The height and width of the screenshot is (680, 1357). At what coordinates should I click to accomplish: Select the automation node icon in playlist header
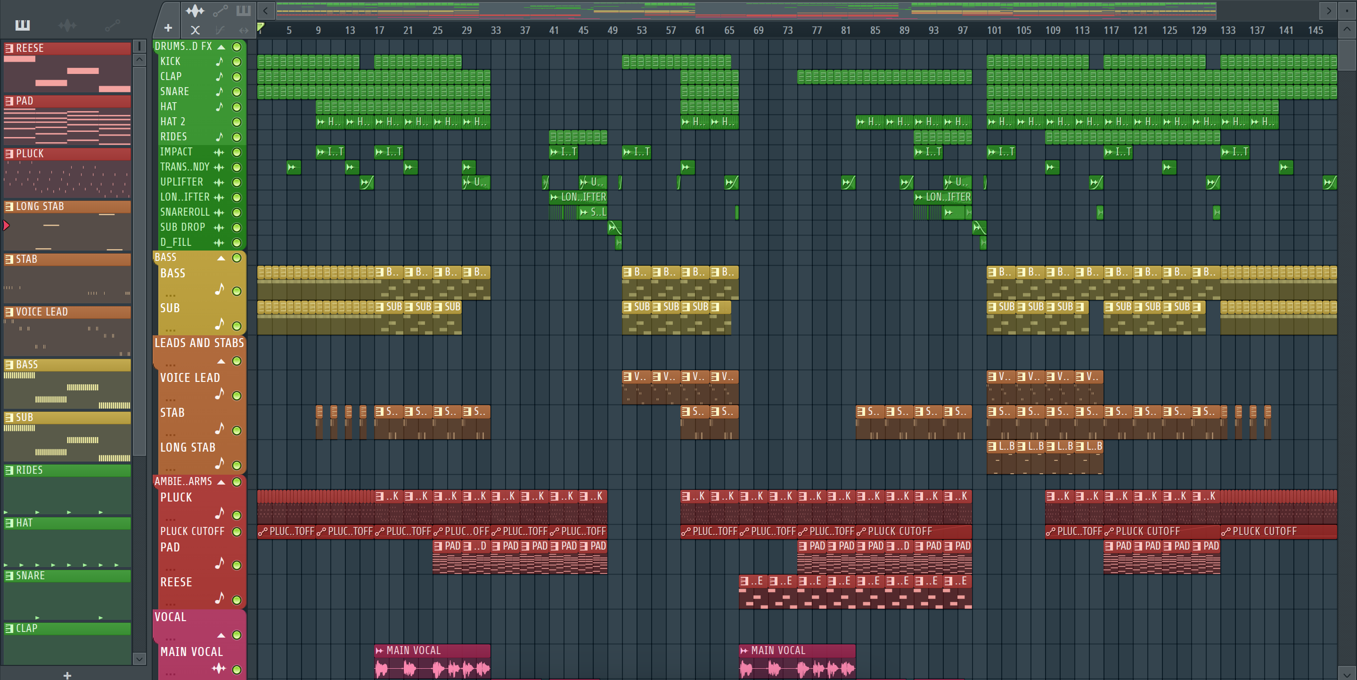[220, 10]
